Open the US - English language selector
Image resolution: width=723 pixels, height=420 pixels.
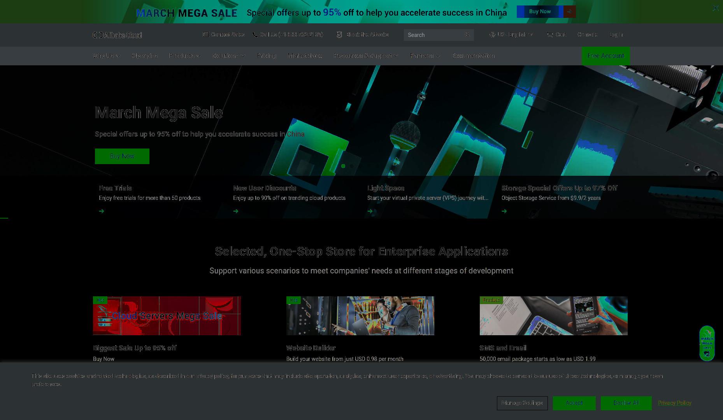[511, 35]
